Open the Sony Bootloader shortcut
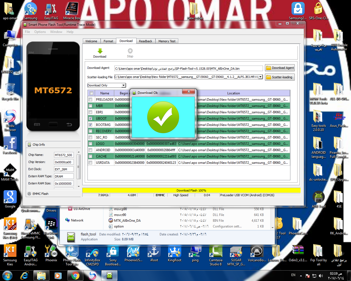The image size is (351, 281). pyautogui.click(x=113, y=256)
